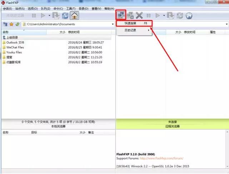The image size is (229, 174).
Task: Click the queue 备注 column header
Action: (x=91, y=133)
